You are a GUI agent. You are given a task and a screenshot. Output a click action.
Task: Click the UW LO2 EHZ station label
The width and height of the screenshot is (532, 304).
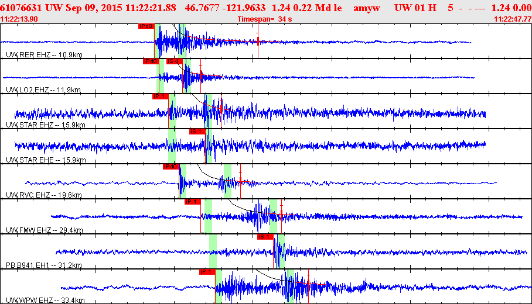point(43,89)
